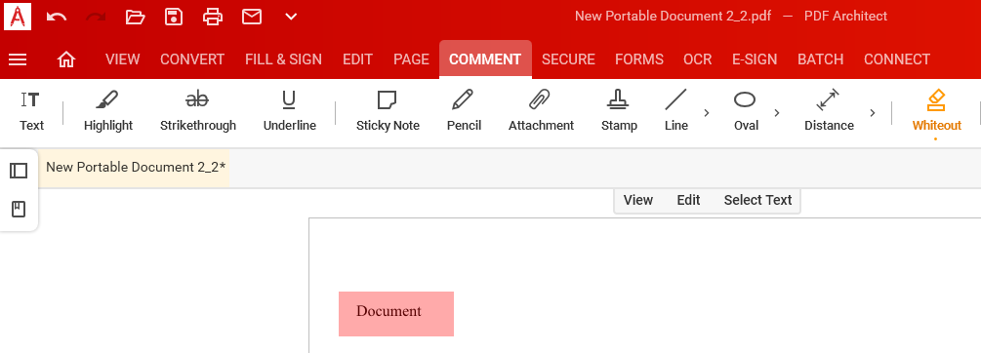
Task: Send the document by email with the envelope icon
Action: [252, 17]
